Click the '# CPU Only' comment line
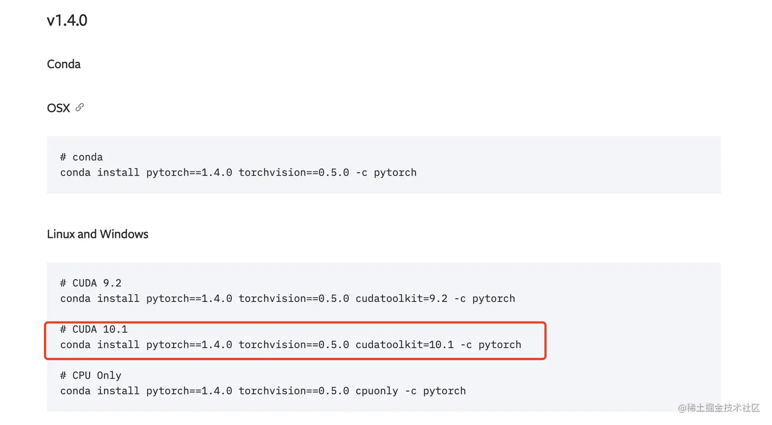The image size is (772, 425). tap(91, 375)
